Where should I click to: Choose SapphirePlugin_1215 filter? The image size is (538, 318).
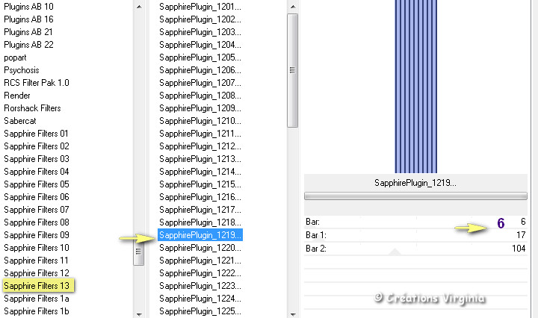[x=200, y=184]
